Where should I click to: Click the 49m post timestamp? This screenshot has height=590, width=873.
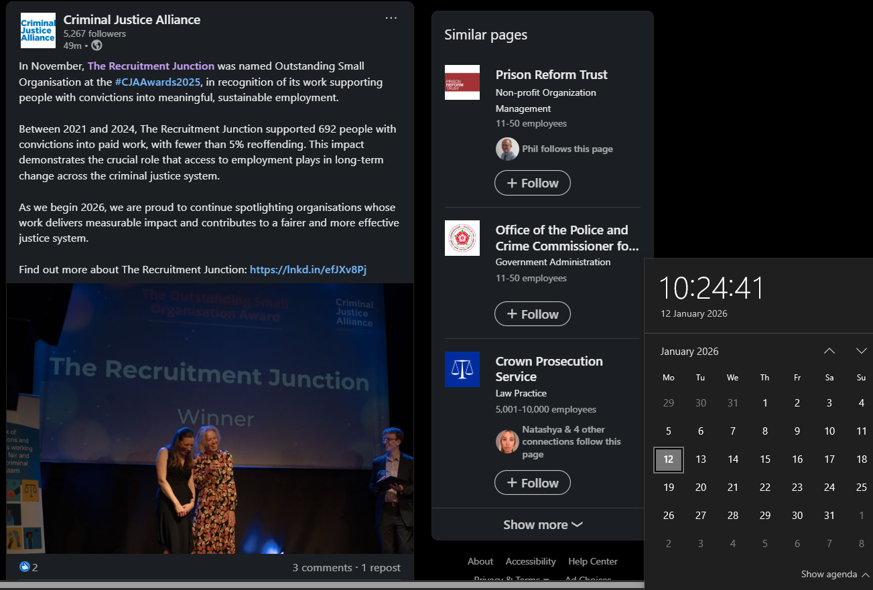pyautogui.click(x=72, y=46)
